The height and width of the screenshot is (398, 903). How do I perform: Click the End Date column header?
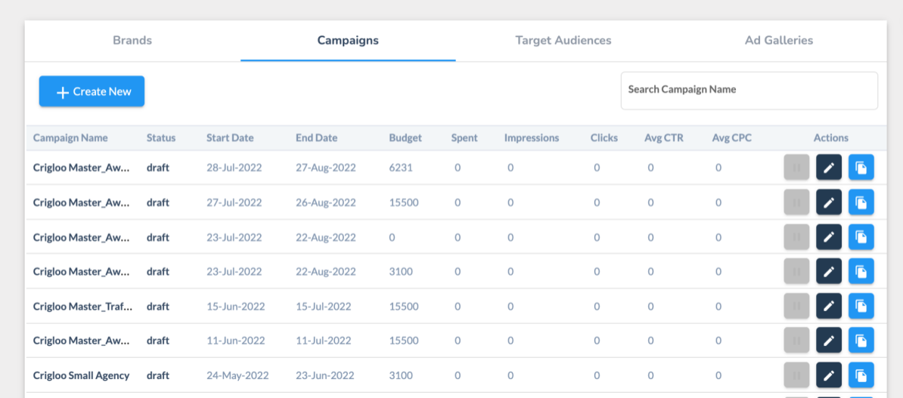tap(317, 138)
